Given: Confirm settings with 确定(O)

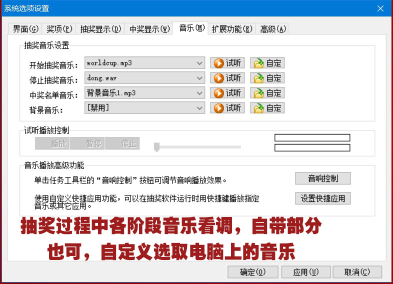Looking at the screenshot, I should point(252,272).
